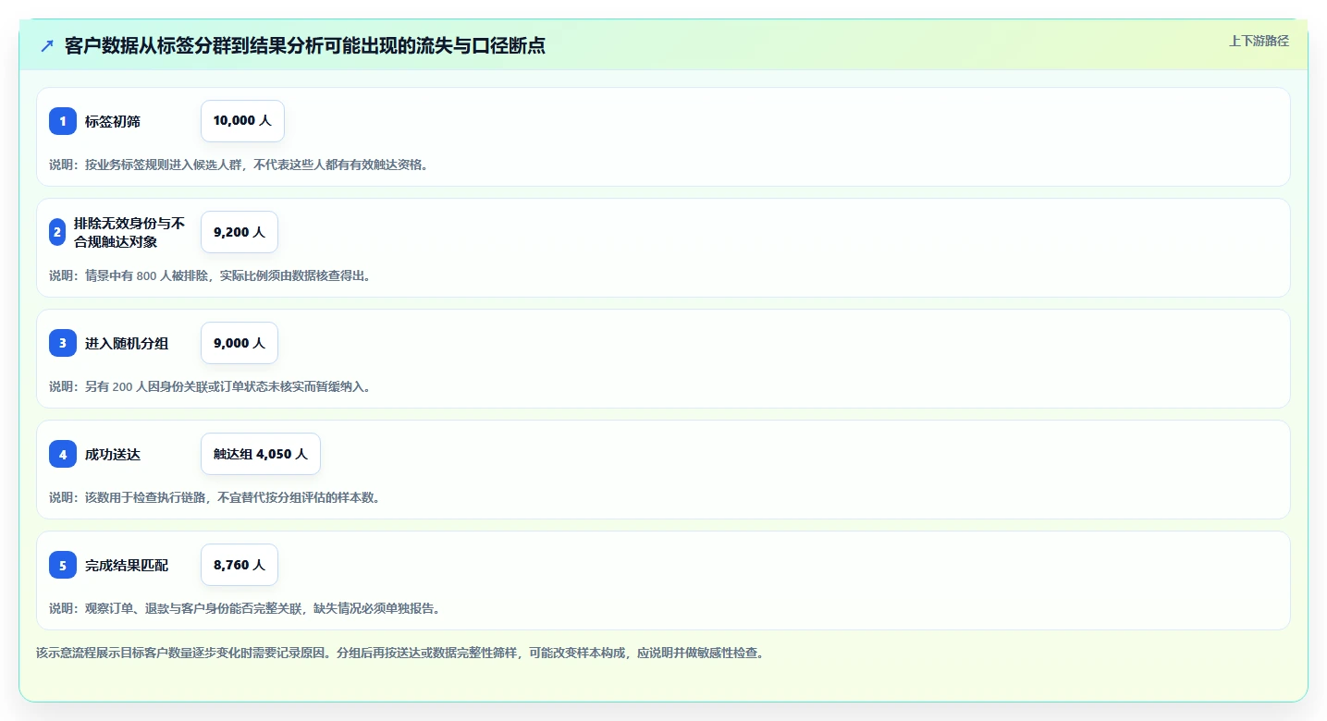Click step number badge 2
1327x721 pixels.
[x=57, y=232]
